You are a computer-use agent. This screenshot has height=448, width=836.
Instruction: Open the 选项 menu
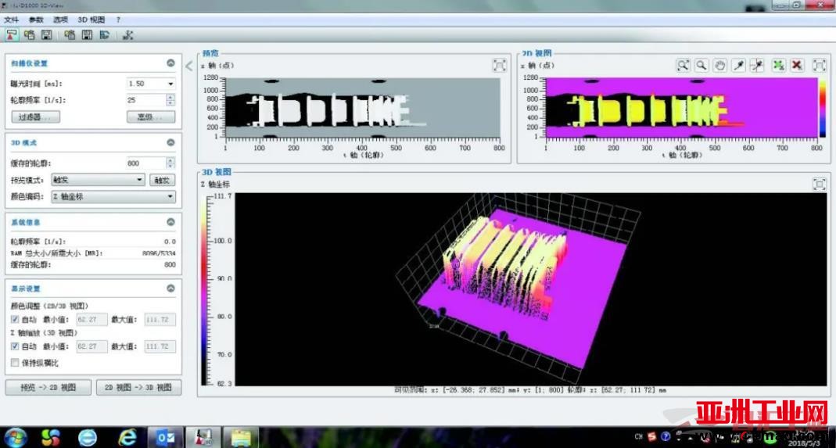(x=60, y=20)
